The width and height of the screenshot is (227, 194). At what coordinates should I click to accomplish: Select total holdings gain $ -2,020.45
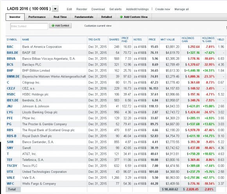(x=191, y=189)
